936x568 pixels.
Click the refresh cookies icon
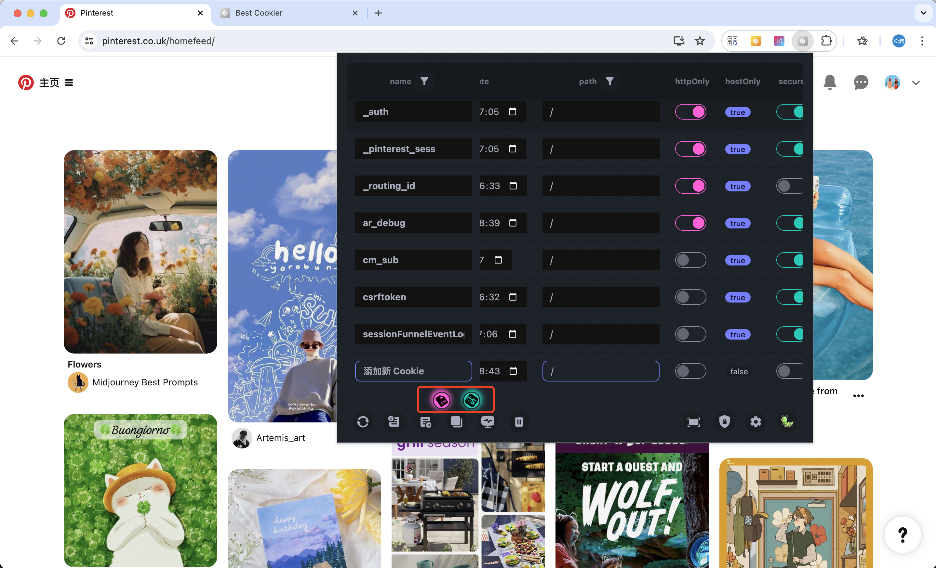pos(363,421)
